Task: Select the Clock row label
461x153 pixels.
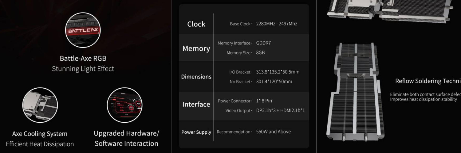Action: coord(196,24)
